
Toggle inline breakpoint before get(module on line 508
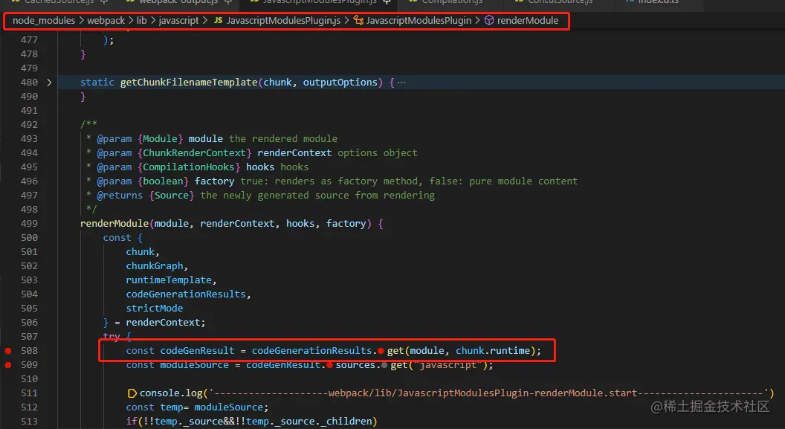click(x=381, y=351)
